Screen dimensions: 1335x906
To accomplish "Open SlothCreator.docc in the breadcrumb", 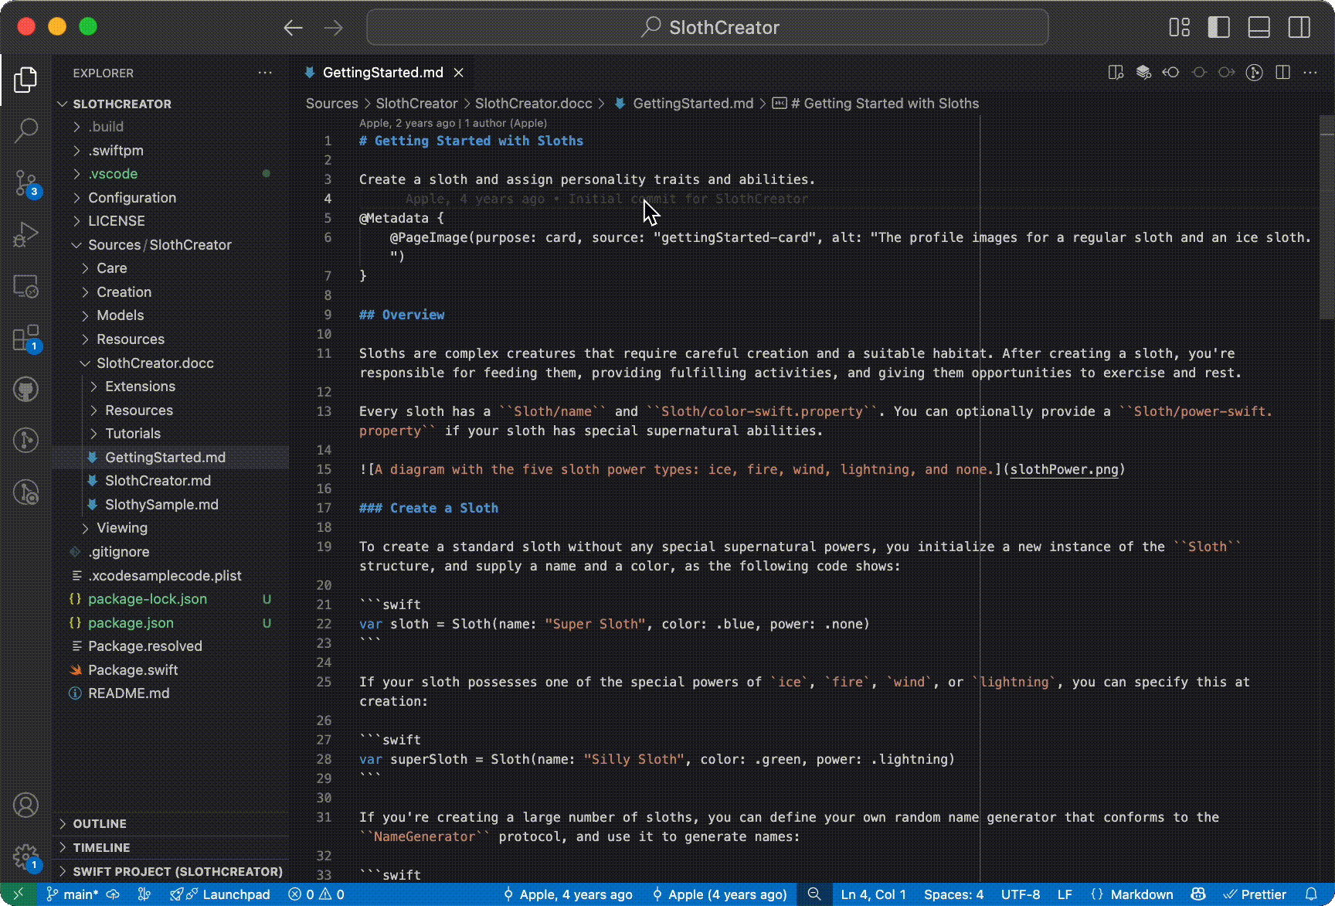I will click(533, 103).
